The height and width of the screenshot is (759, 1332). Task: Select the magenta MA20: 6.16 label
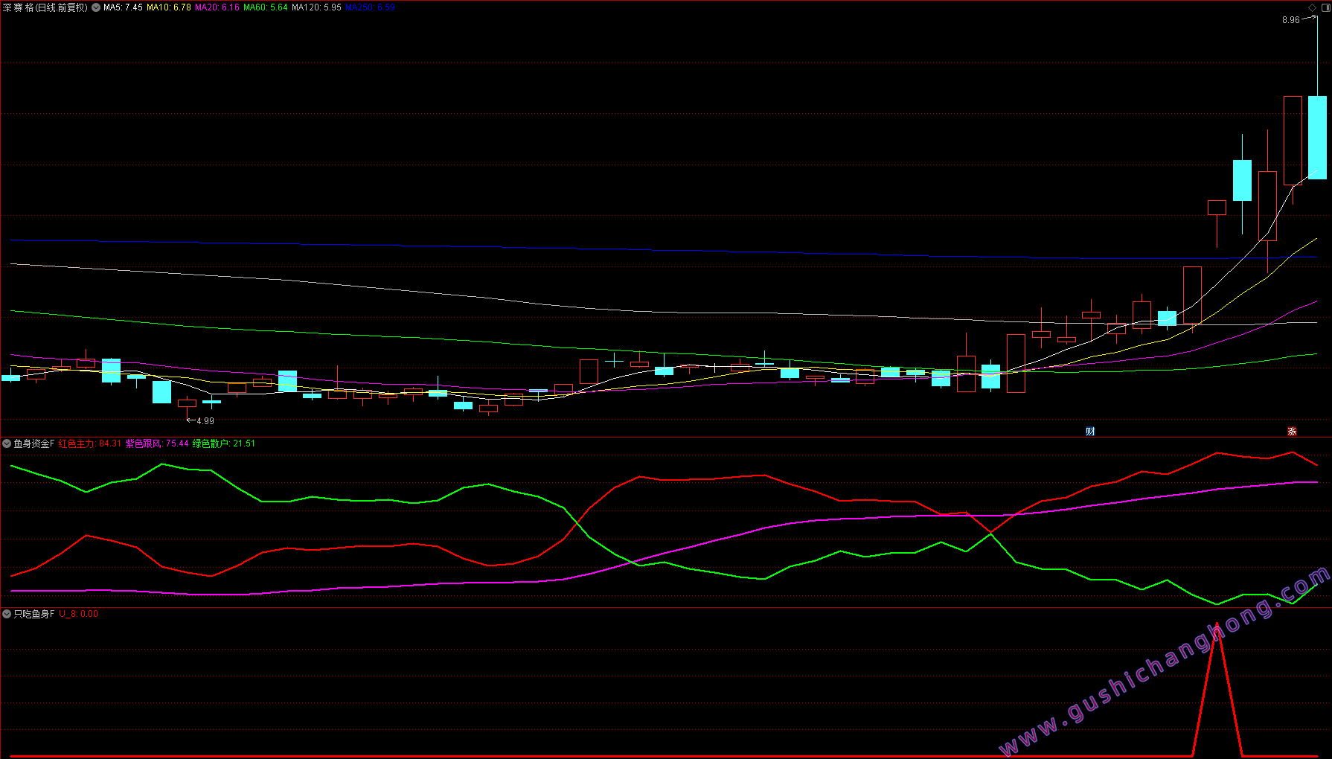(x=217, y=7)
